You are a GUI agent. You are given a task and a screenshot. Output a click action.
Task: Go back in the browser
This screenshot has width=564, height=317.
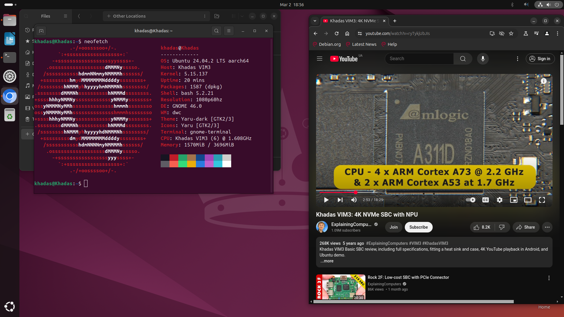315,33
